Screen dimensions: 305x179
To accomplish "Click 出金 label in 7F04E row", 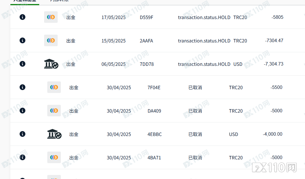I will [x=74, y=88].
